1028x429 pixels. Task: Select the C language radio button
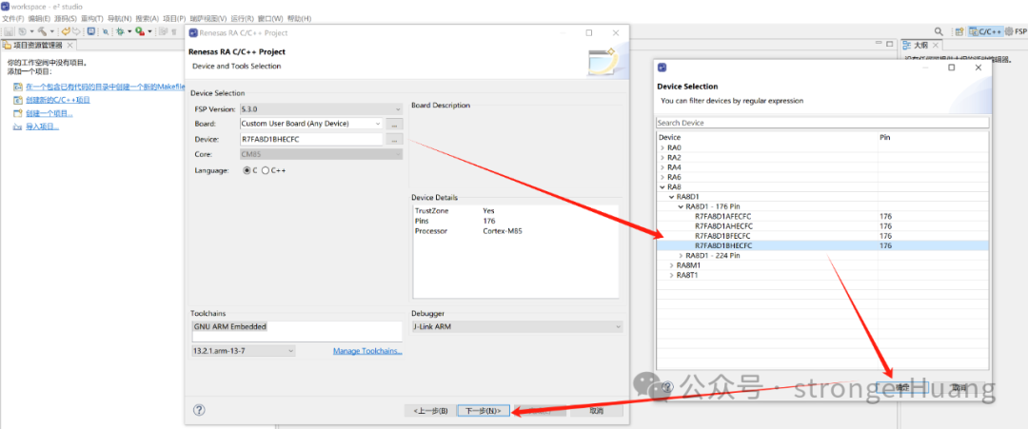coord(249,170)
